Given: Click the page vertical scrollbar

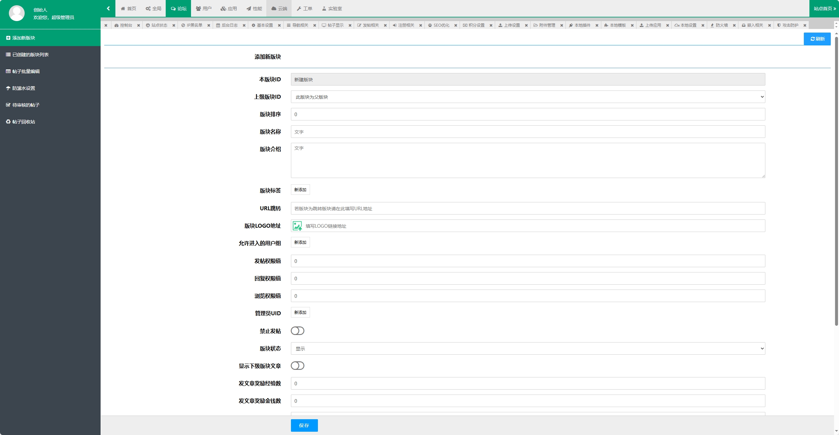Looking at the screenshot, I should click(836, 181).
